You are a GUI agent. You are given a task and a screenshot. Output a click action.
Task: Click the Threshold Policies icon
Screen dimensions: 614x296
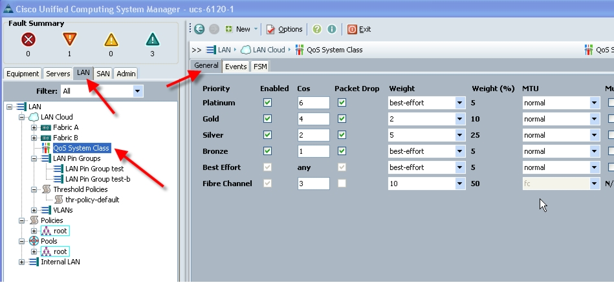click(x=46, y=189)
